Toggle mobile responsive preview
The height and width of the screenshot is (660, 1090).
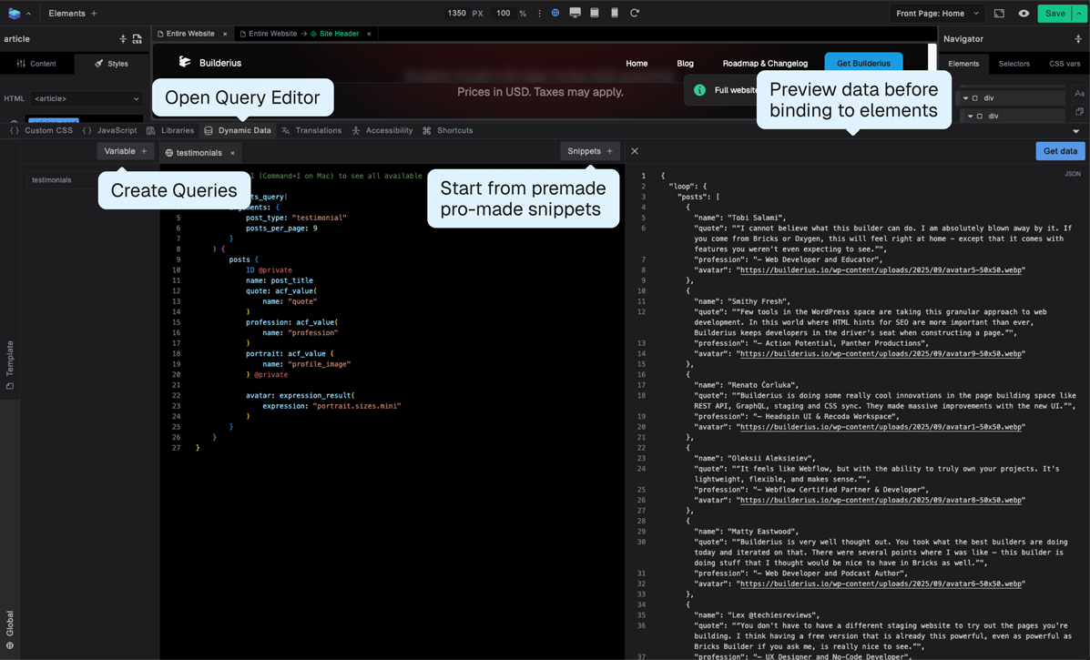click(x=614, y=13)
